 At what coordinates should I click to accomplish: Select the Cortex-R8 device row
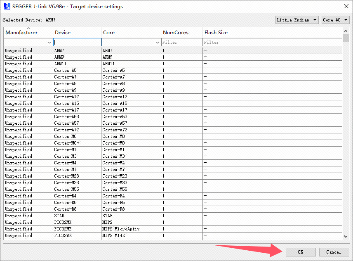coord(173,209)
